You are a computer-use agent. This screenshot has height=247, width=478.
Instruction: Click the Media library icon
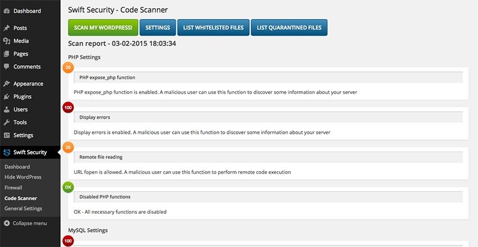[x=6, y=41]
